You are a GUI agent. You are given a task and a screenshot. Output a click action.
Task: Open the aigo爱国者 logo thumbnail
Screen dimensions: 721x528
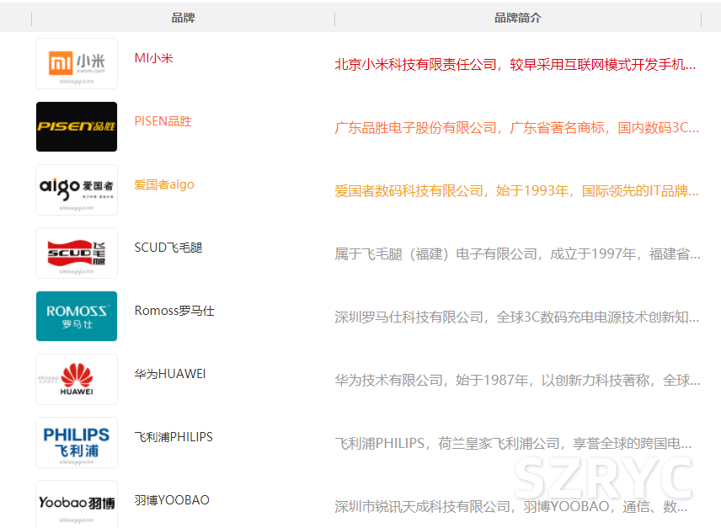tap(77, 189)
